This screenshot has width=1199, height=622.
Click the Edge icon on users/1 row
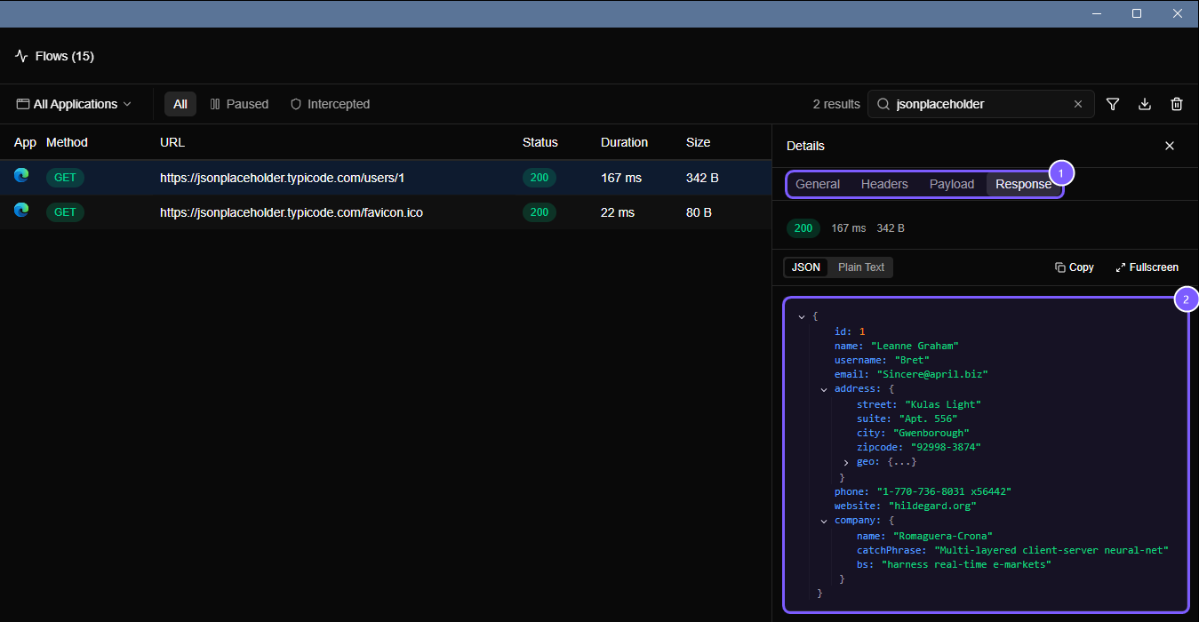point(21,176)
